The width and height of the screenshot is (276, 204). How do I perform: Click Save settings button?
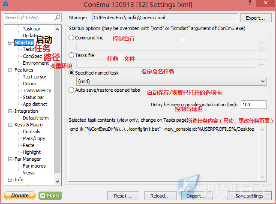coord(249,196)
